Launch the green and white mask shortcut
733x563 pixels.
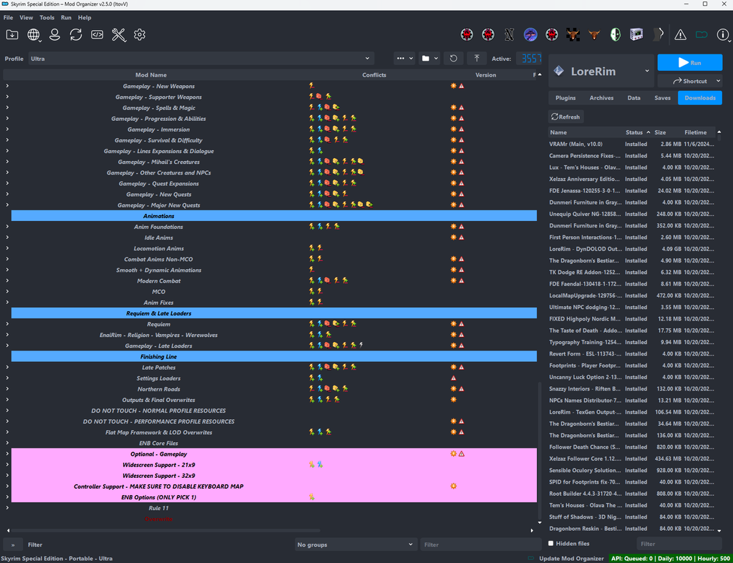pyautogui.click(x=616, y=34)
